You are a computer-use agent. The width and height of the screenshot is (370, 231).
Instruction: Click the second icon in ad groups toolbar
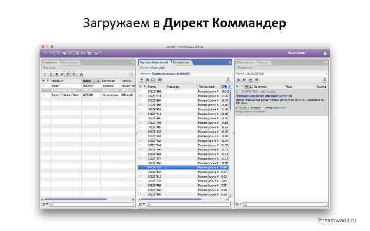pyautogui.click(x=147, y=80)
